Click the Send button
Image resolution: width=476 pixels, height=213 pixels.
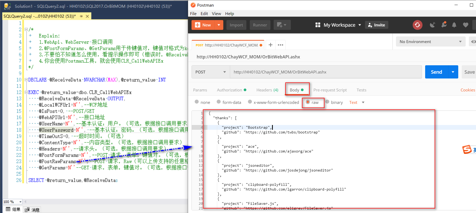coord(436,72)
